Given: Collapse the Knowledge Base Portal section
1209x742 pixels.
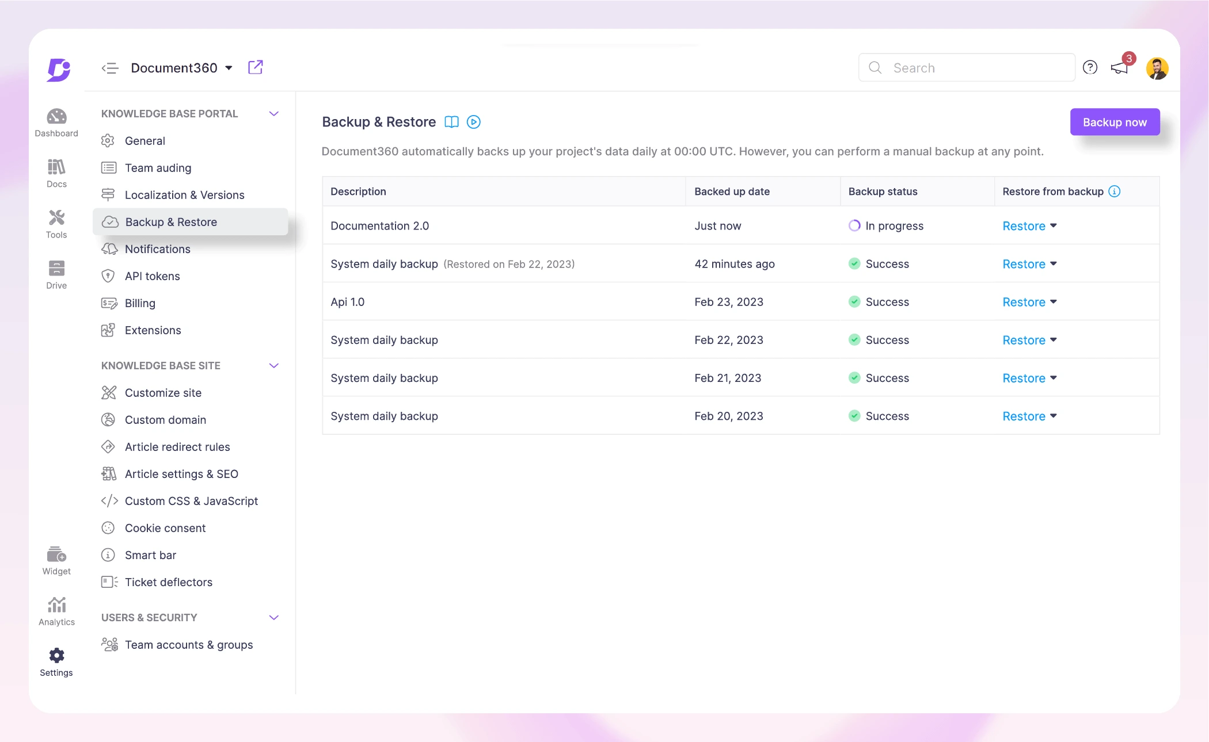Looking at the screenshot, I should pyautogui.click(x=274, y=114).
